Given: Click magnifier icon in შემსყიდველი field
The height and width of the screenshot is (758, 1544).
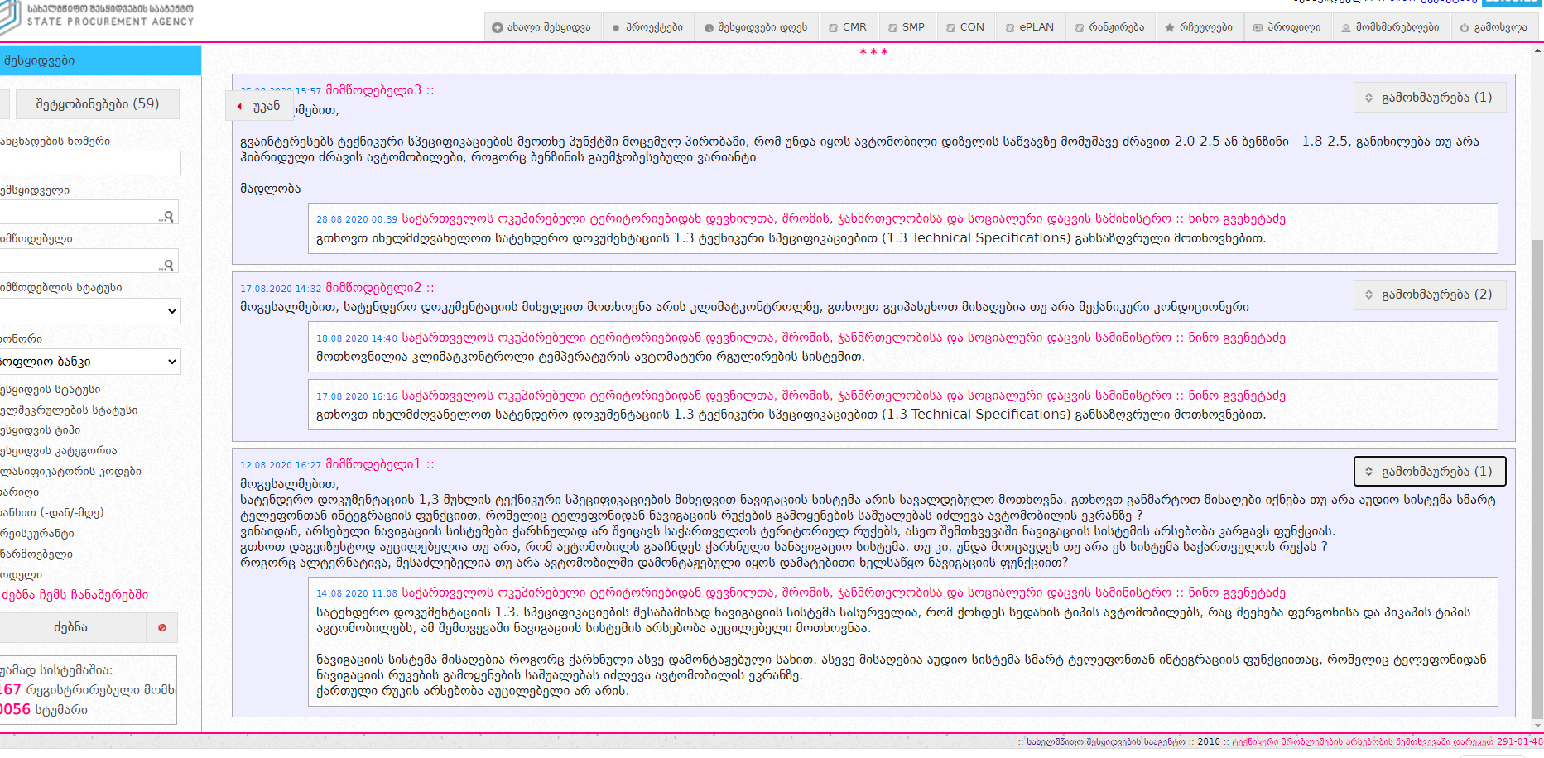Looking at the screenshot, I should (168, 216).
